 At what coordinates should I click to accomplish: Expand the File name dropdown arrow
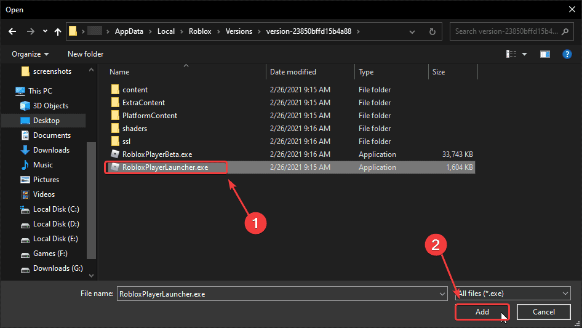[442, 294]
